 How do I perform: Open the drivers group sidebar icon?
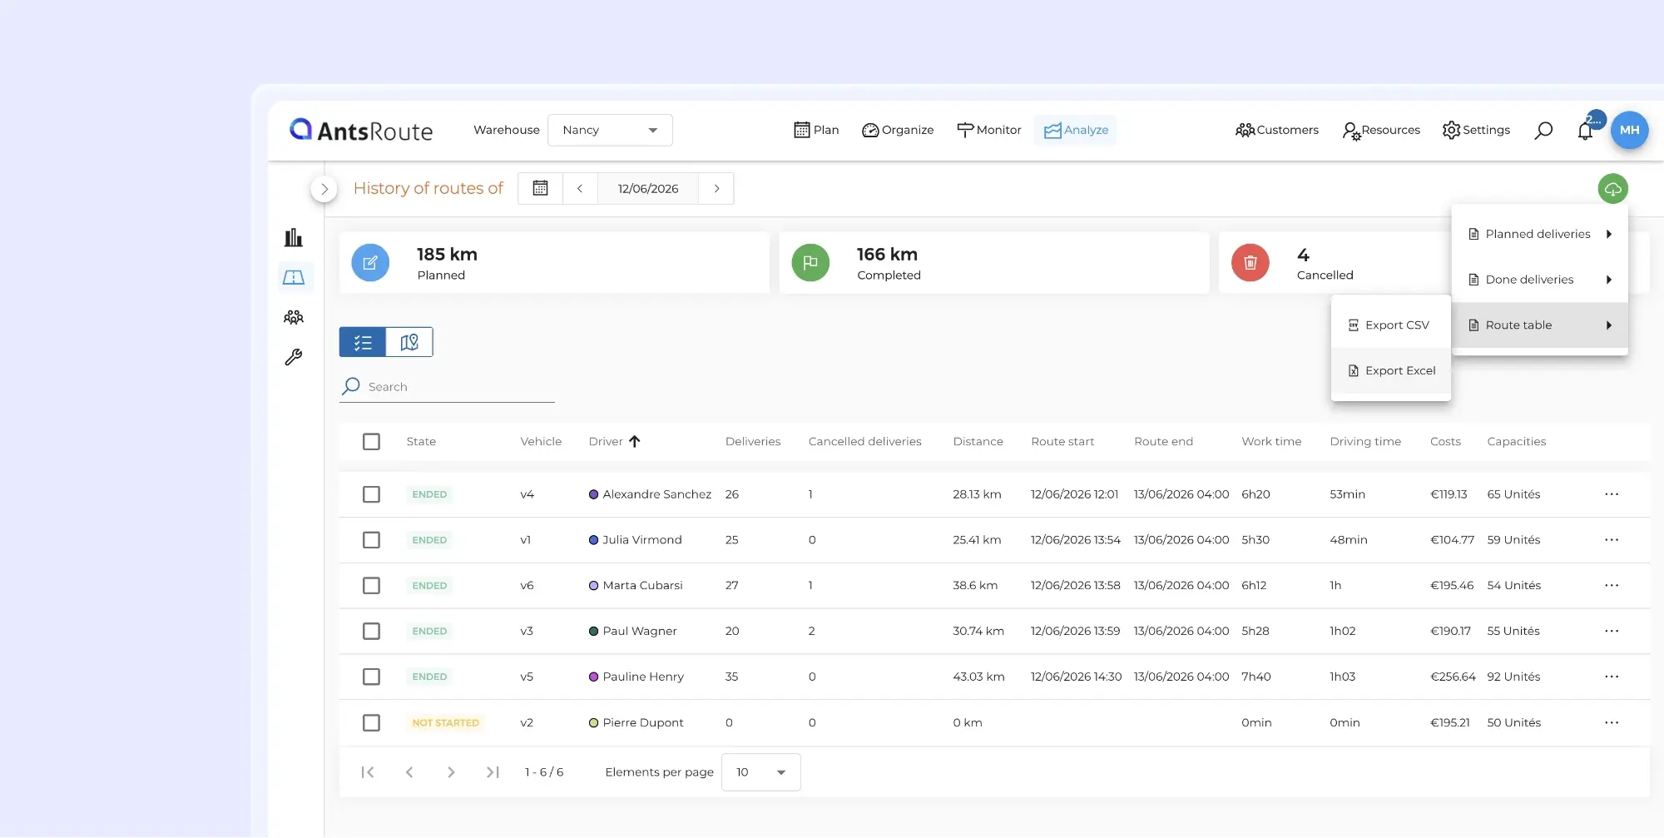click(294, 317)
